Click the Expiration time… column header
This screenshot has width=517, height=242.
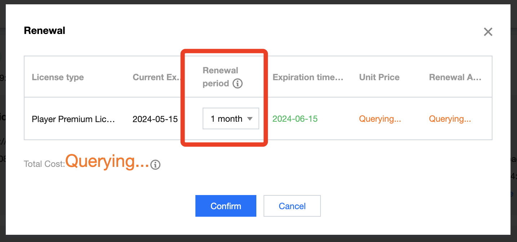point(308,77)
